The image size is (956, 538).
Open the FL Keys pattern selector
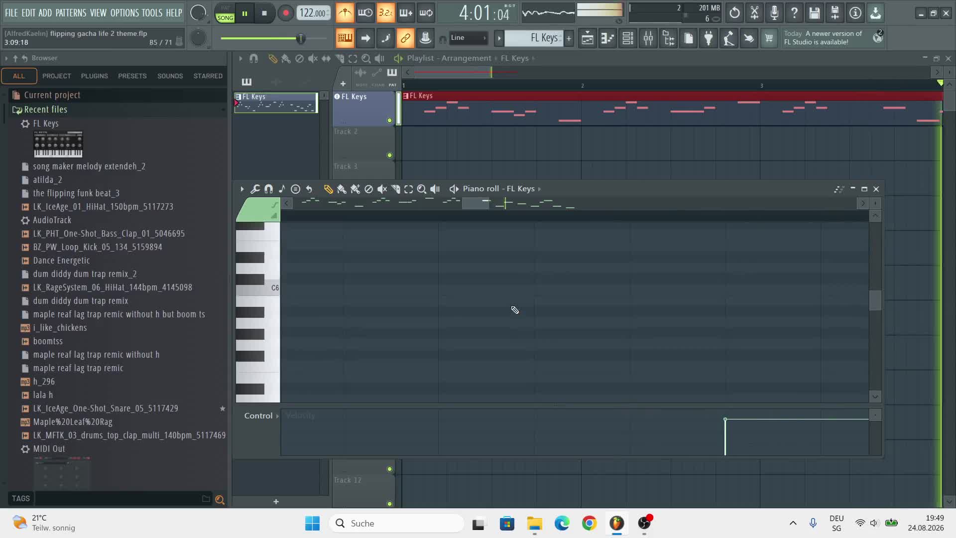(x=534, y=38)
